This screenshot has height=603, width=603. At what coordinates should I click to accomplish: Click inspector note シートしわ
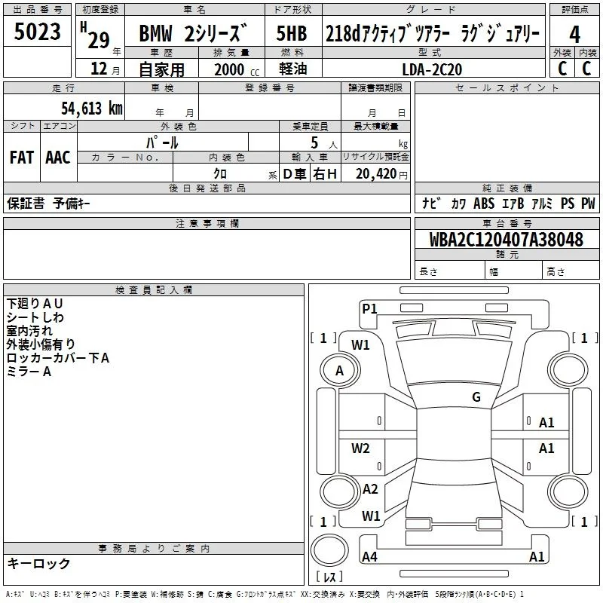click(35, 317)
